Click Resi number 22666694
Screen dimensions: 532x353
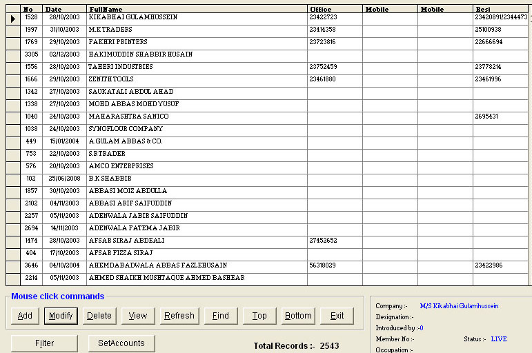click(489, 42)
